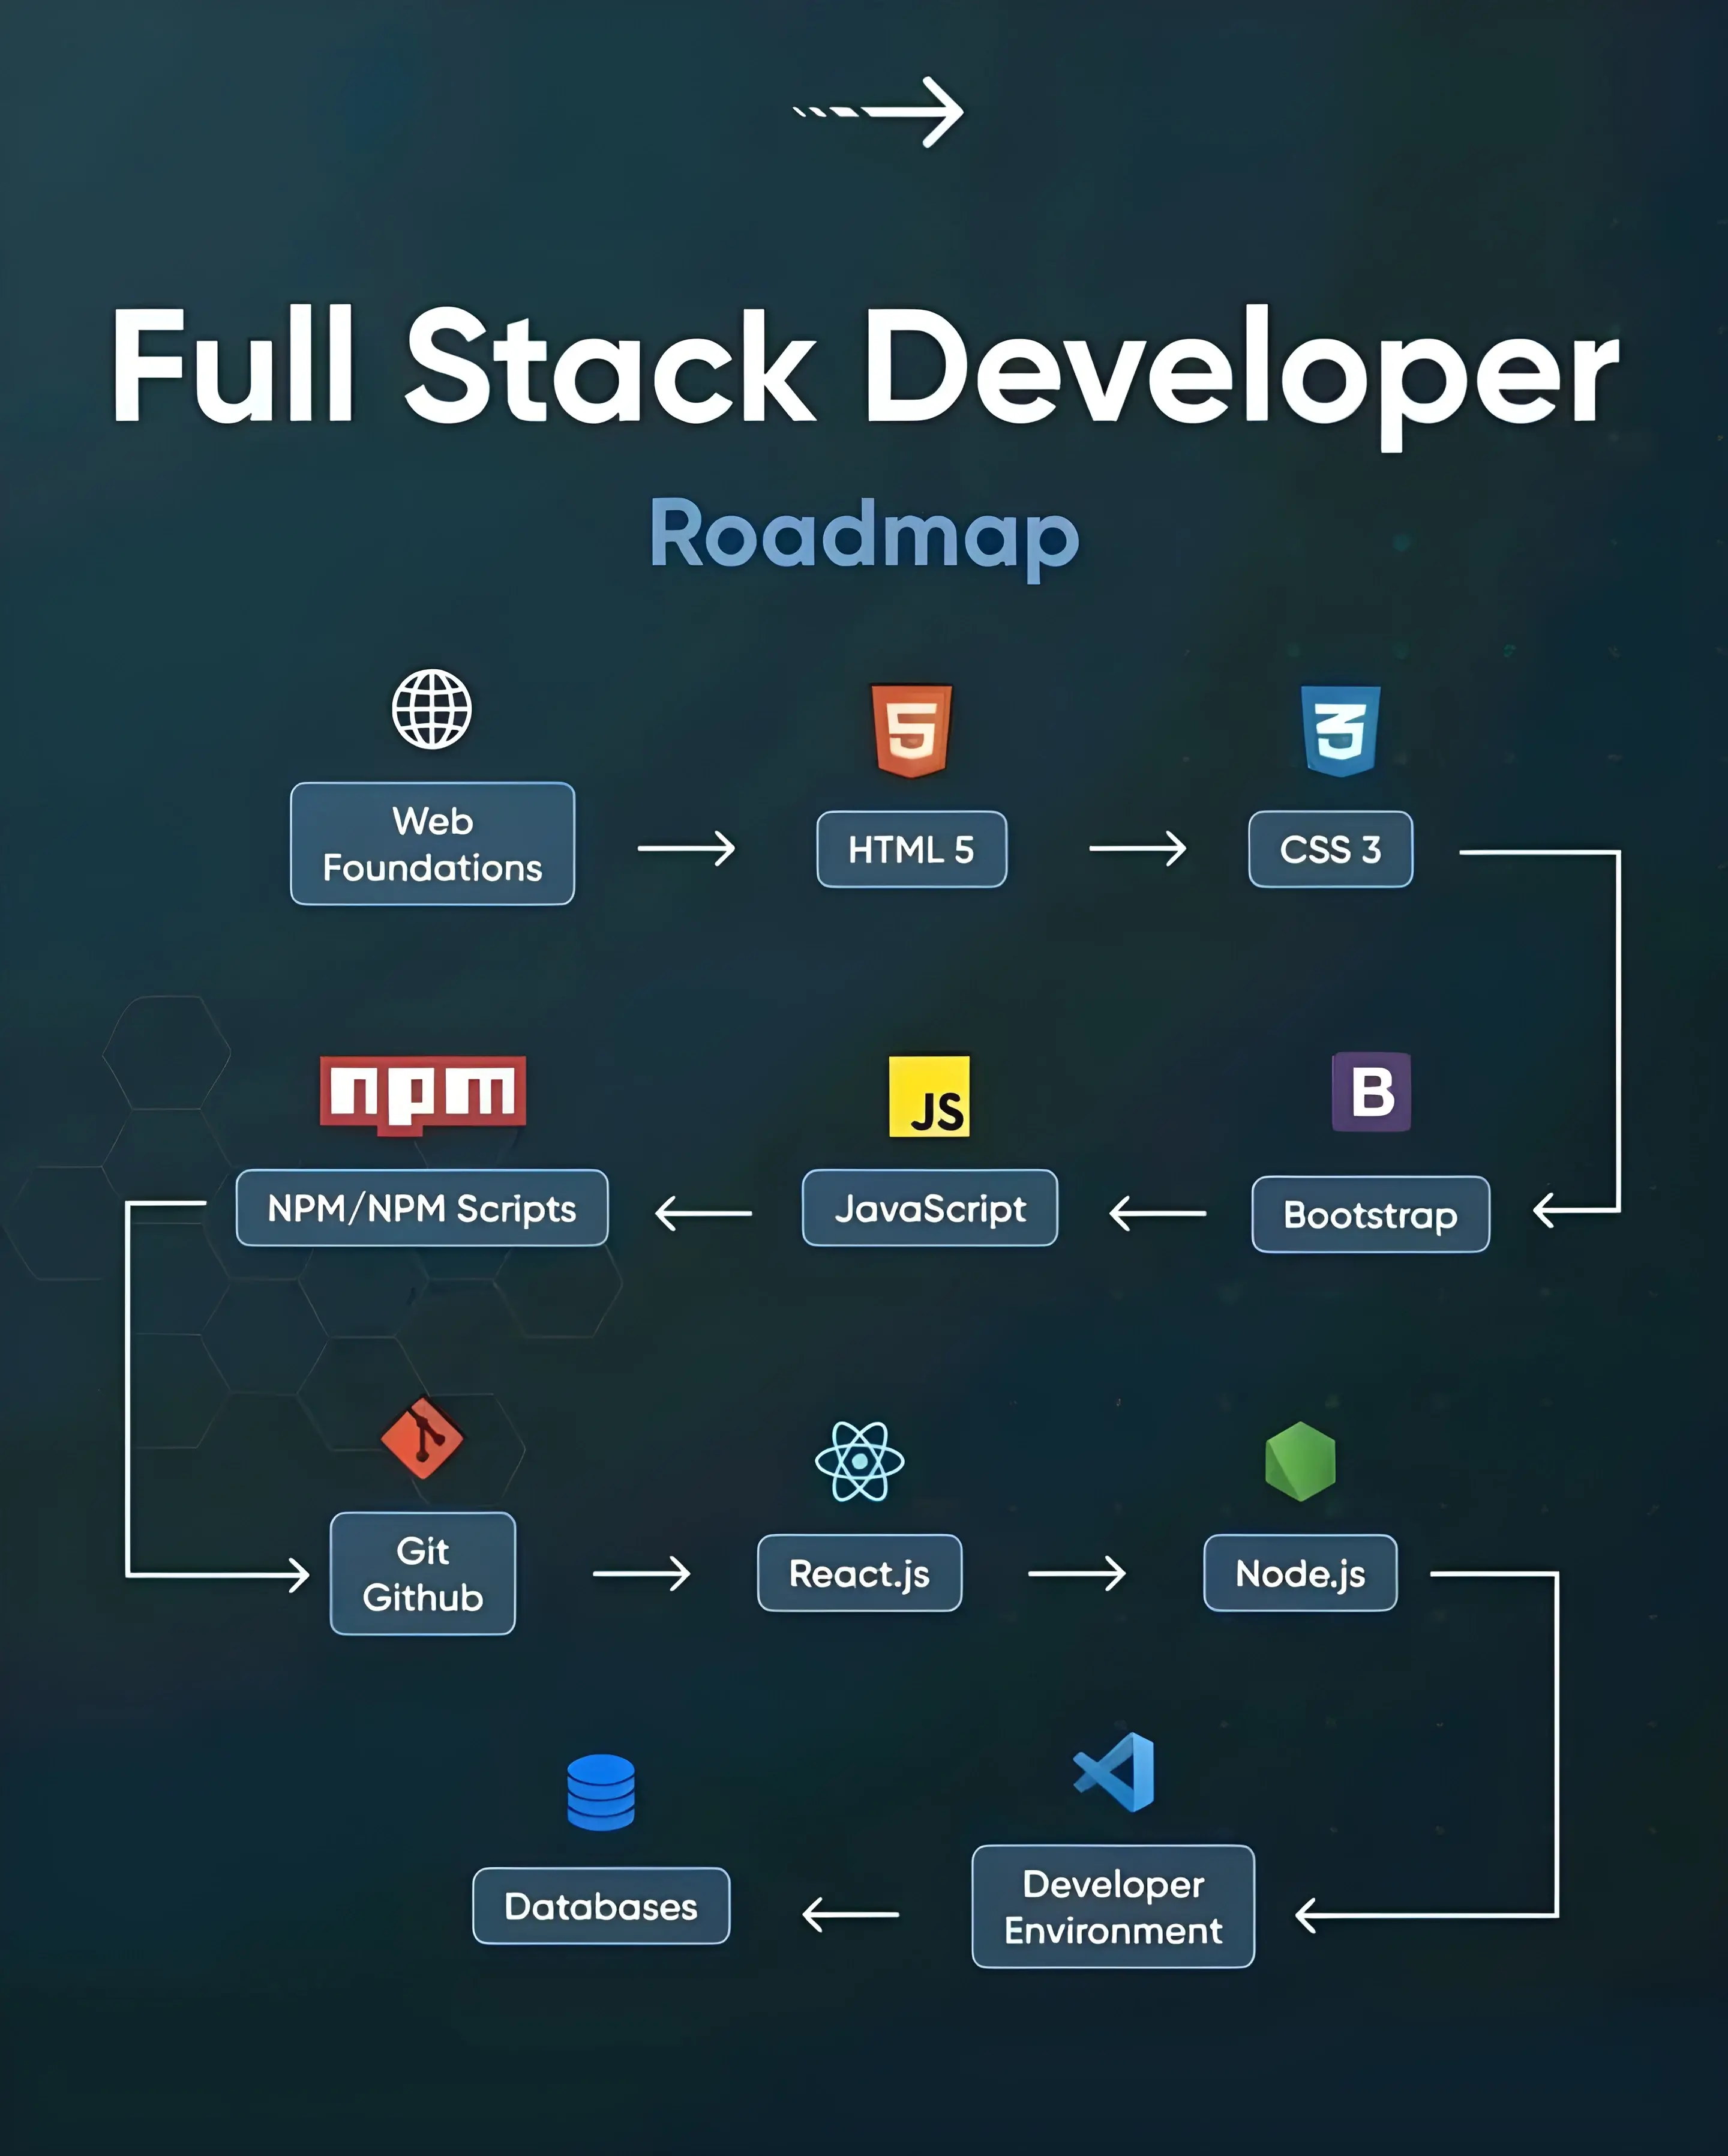Click the Git Github box

tap(422, 1572)
